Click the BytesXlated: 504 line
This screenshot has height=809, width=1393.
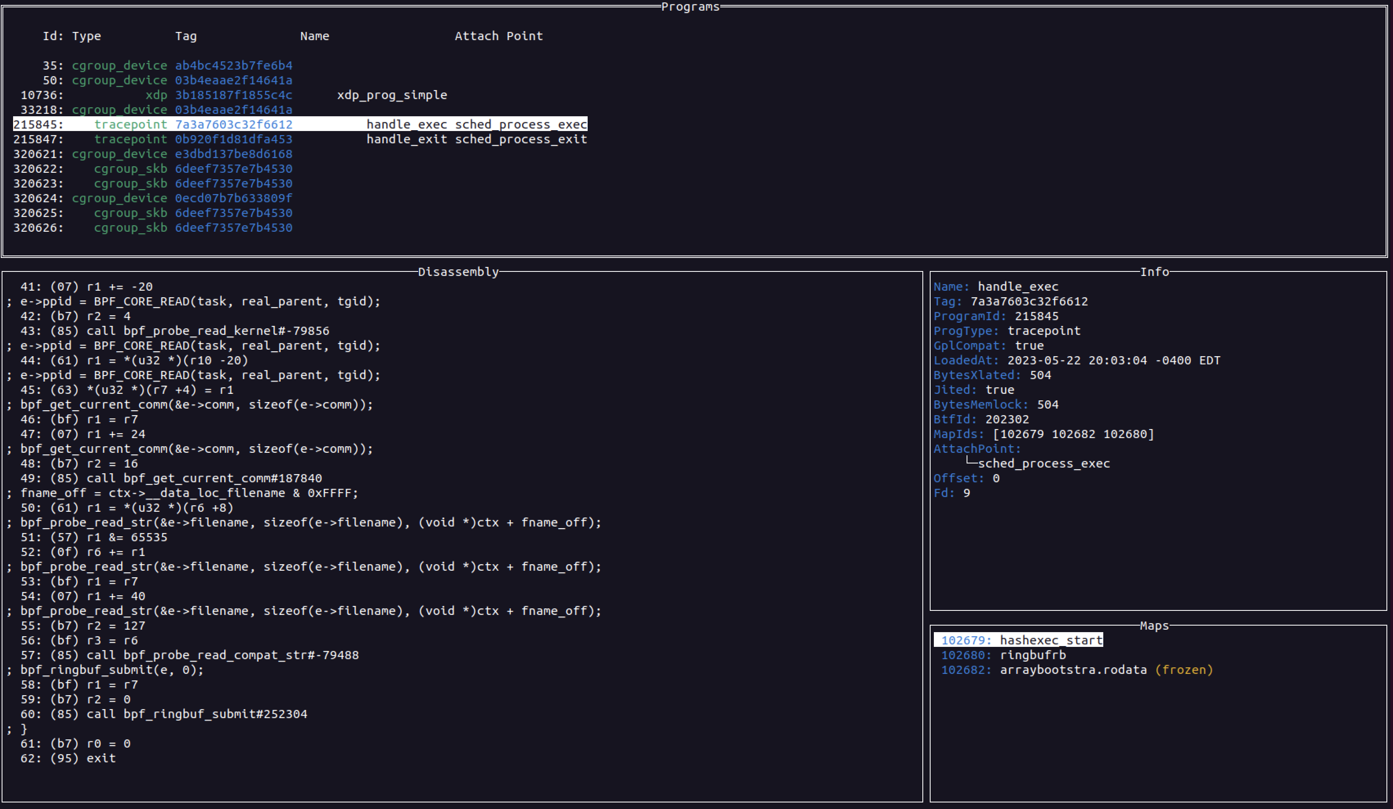pyautogui.click(x=993, y=375)
